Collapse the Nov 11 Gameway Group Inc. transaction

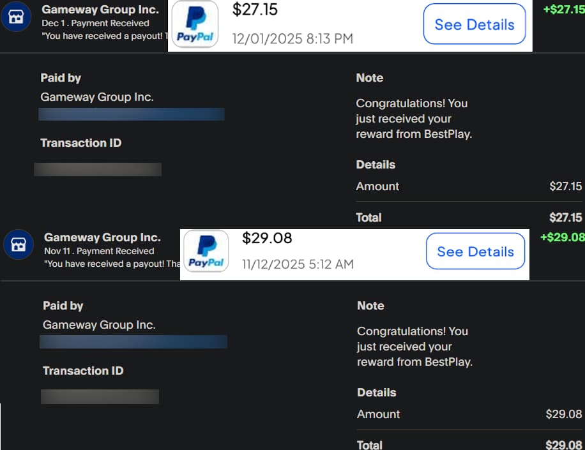tap(102, 237)
